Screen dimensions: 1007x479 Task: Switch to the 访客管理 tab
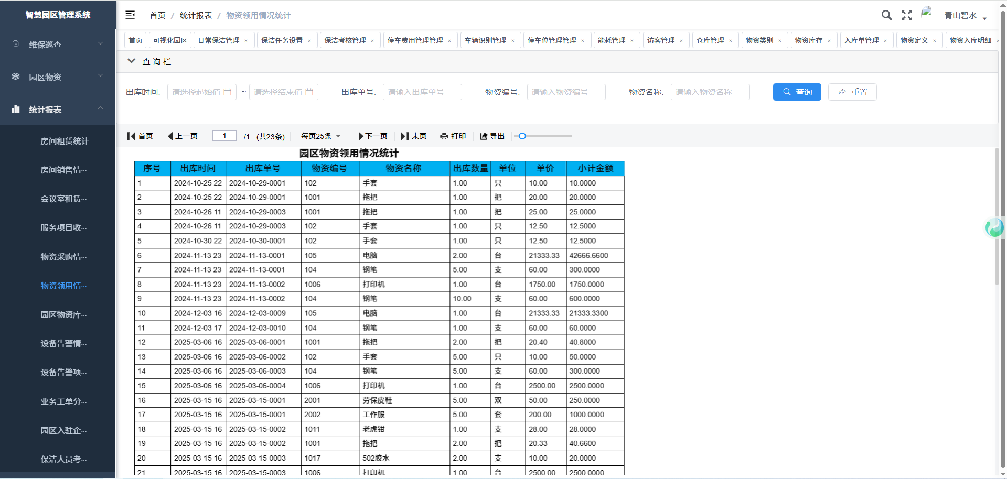[661, 40]
